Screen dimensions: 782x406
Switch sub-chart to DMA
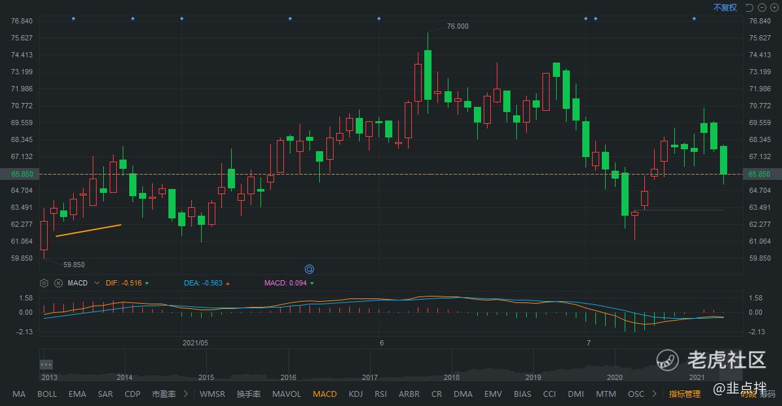463,394
